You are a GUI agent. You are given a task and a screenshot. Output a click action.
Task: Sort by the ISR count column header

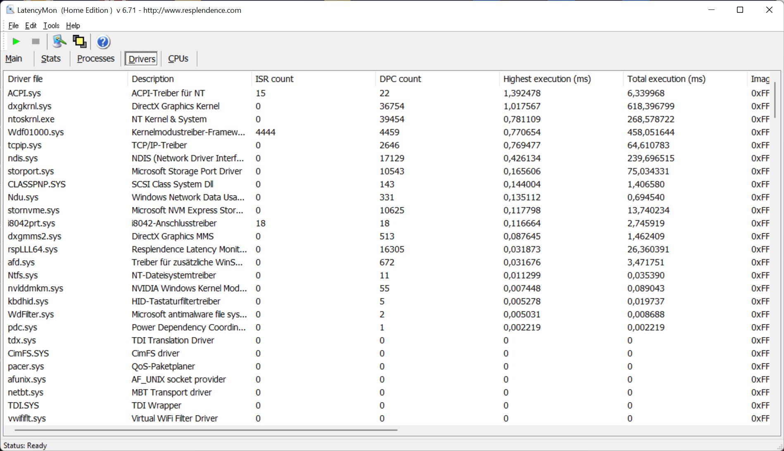274,79
